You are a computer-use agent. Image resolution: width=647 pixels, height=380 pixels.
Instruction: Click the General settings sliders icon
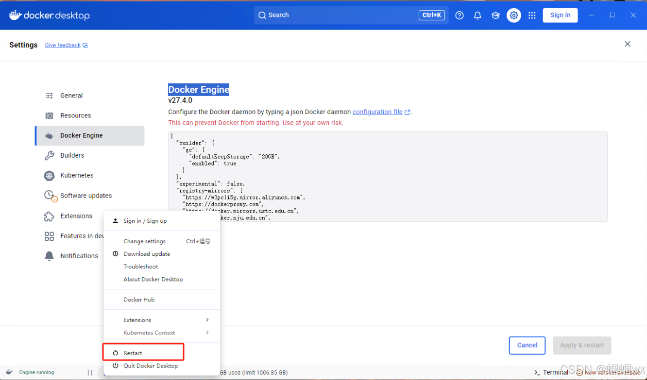(x=49, y=96)
